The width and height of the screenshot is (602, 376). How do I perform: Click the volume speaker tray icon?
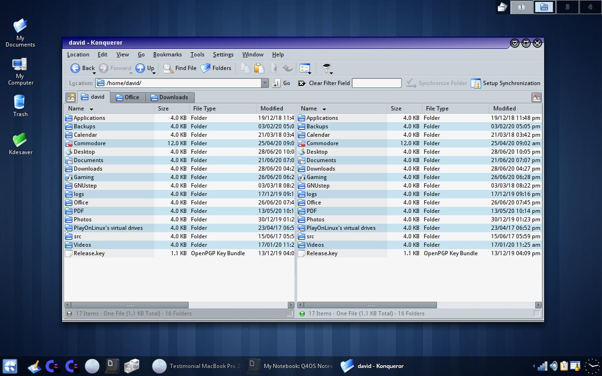[554, 366]
